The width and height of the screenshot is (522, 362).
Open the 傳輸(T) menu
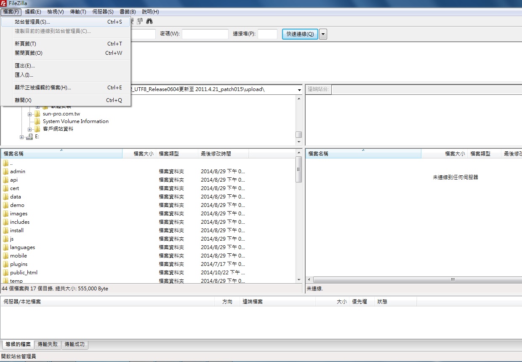[x=78, y=12]
